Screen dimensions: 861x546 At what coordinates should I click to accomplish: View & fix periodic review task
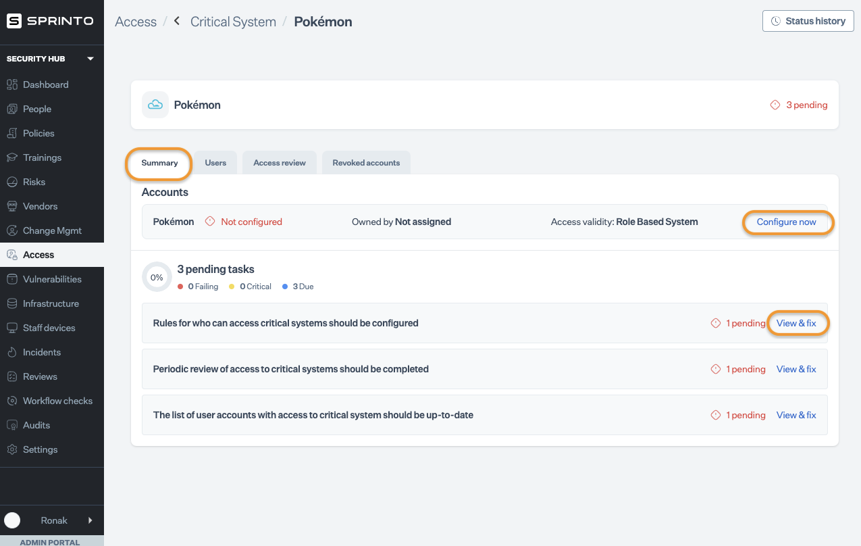pos(796,369)
